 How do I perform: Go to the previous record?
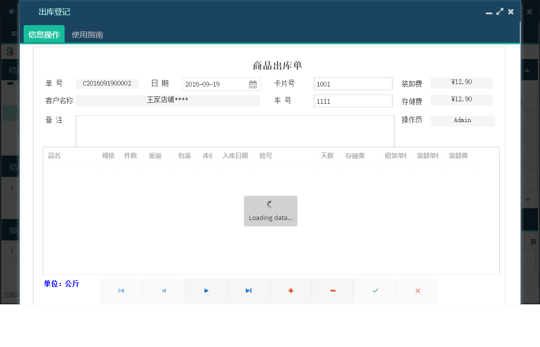163,290
